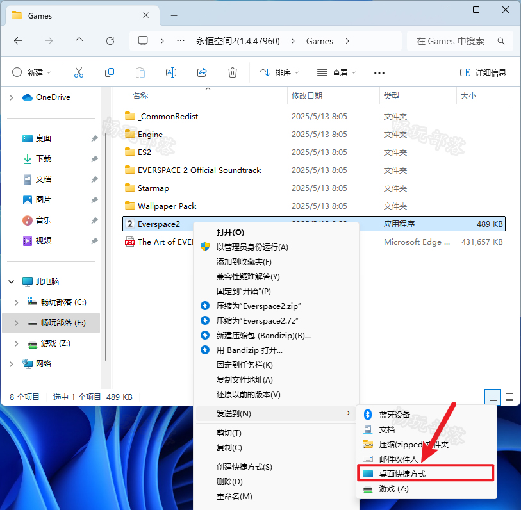Close the Games tab

(145, 15)
